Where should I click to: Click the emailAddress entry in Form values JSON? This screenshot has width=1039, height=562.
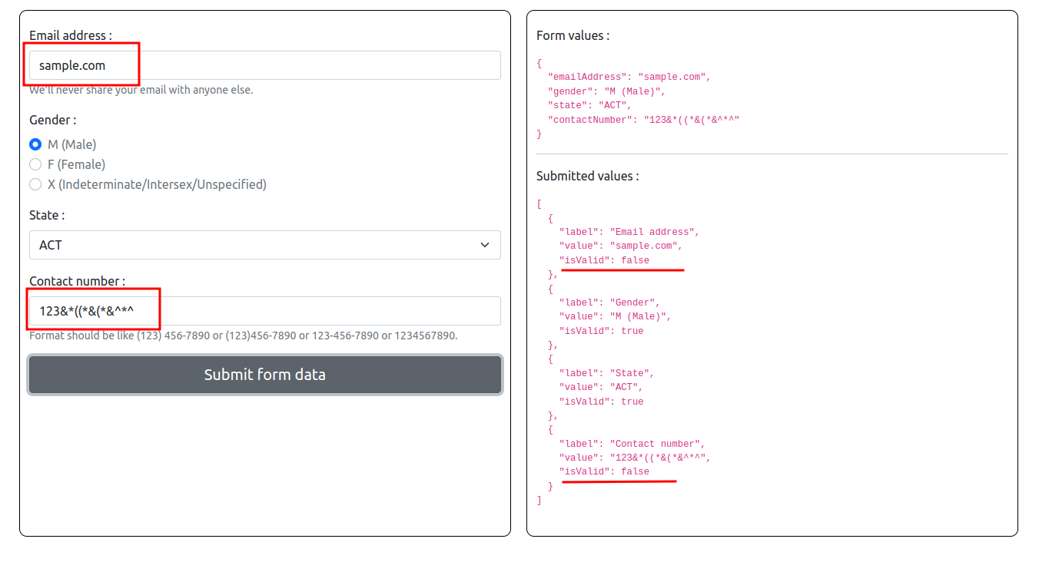pyautogui.click(x=624, y=76)
